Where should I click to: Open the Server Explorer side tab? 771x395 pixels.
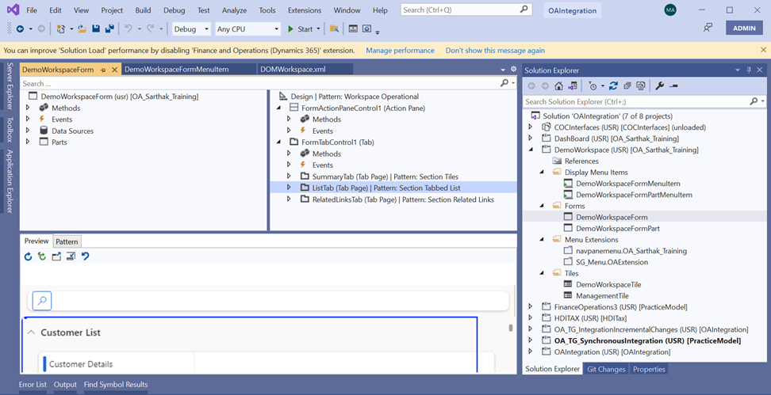[10, 87]
